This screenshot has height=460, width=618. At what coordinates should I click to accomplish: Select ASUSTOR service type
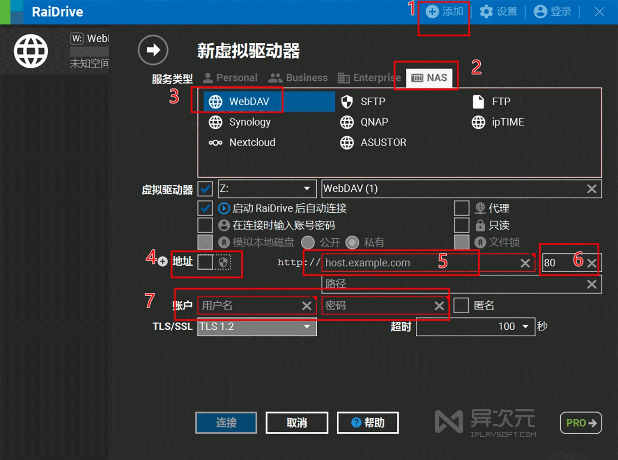(373, 142)
